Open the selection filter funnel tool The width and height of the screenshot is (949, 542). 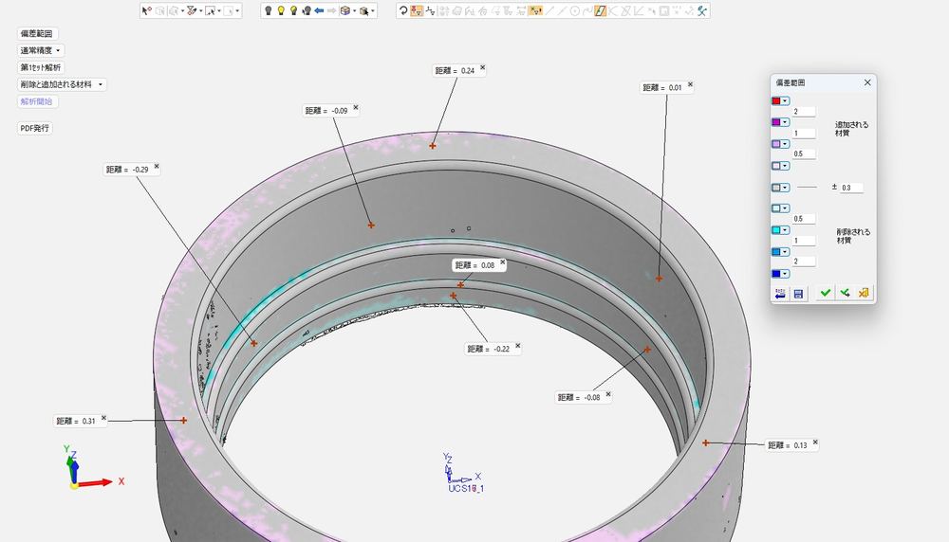(192, 10)
